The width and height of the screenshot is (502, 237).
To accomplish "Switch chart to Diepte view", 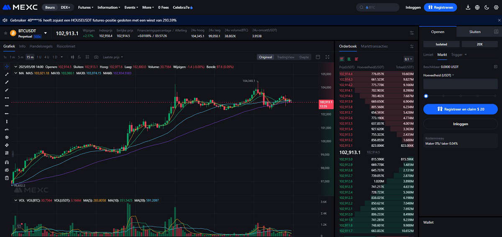I will point(304,57).
